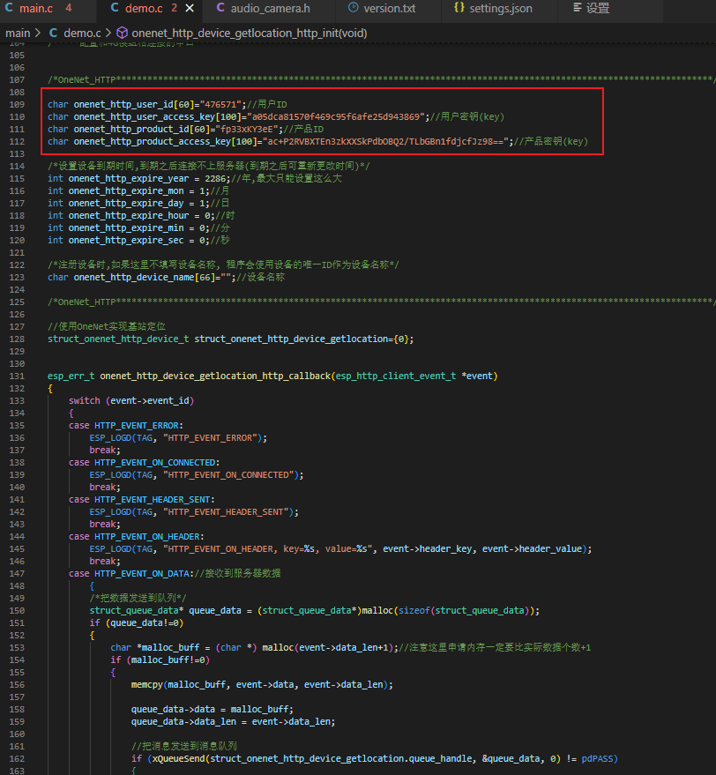Click problem count 4 on main.c tab
This screenshot has width=716, height=775.
point(68,8)
